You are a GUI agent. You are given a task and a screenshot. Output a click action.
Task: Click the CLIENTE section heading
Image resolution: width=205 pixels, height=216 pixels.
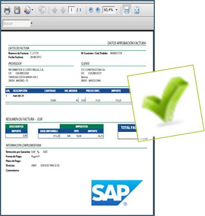tap(85, 63)
